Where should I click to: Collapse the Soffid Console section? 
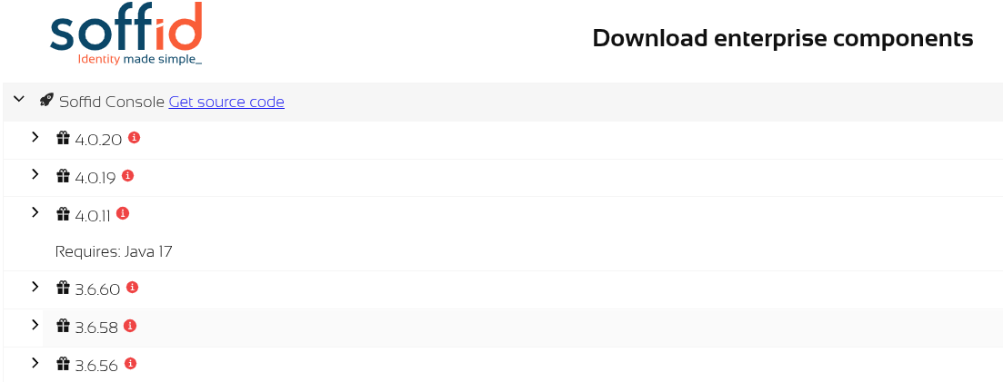click(x=18, y=100)
